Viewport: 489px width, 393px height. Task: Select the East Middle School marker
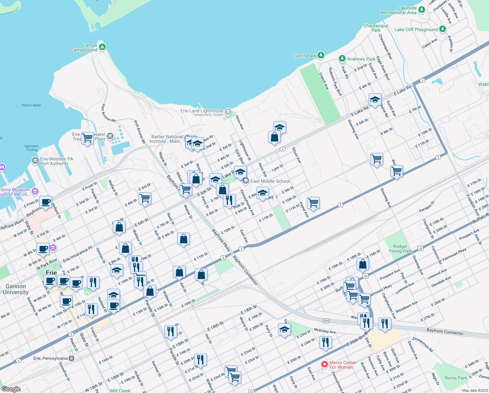click(245, 181)
